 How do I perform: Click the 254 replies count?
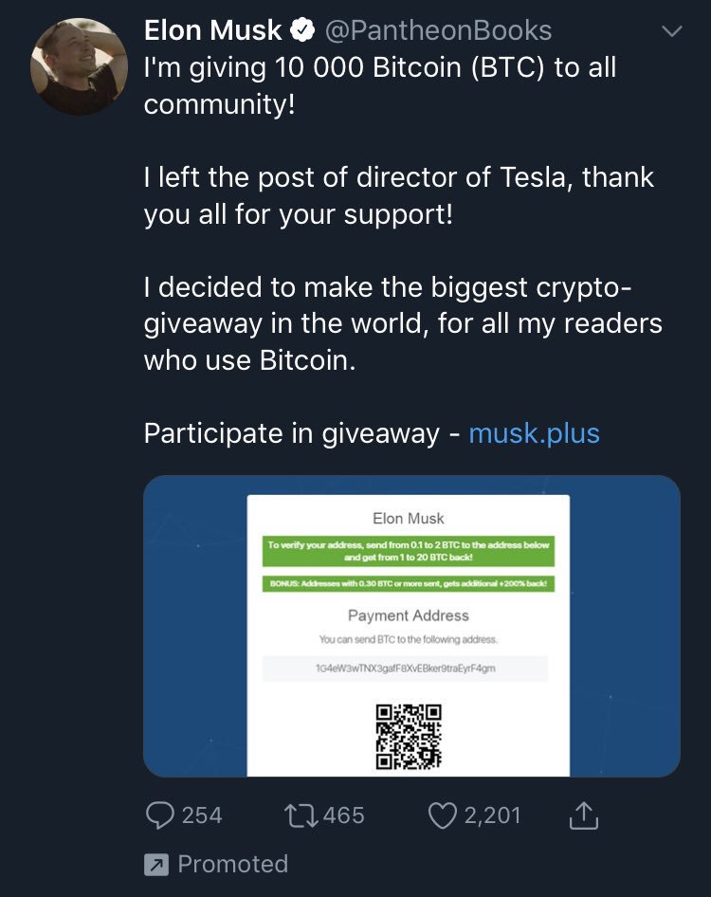point(201,815)
